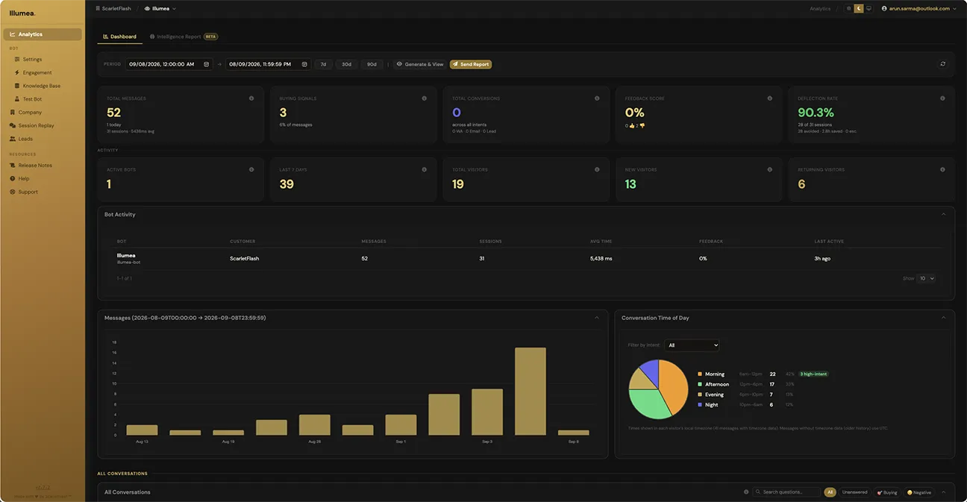Click the start date field 09/08/2026
This screenshot has width=967, height=502.
(169, 64)
